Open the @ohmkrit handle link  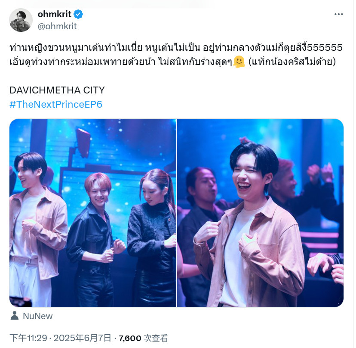pos(57,26)
